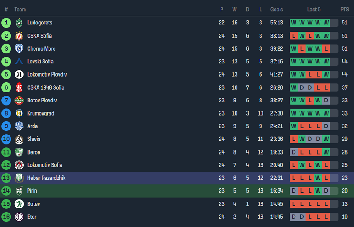Click the Lokomotiv Plovdiv crest icon
354x227 pixels.
pyautogui.click(x=19, y=74)
